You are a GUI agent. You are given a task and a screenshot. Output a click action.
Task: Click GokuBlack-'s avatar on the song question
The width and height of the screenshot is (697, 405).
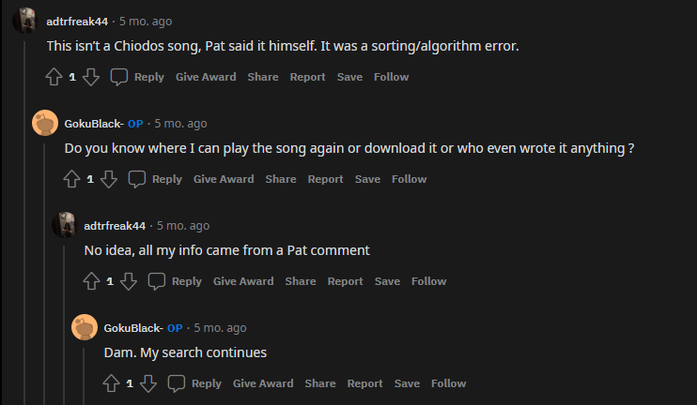(x=44, y=123)
